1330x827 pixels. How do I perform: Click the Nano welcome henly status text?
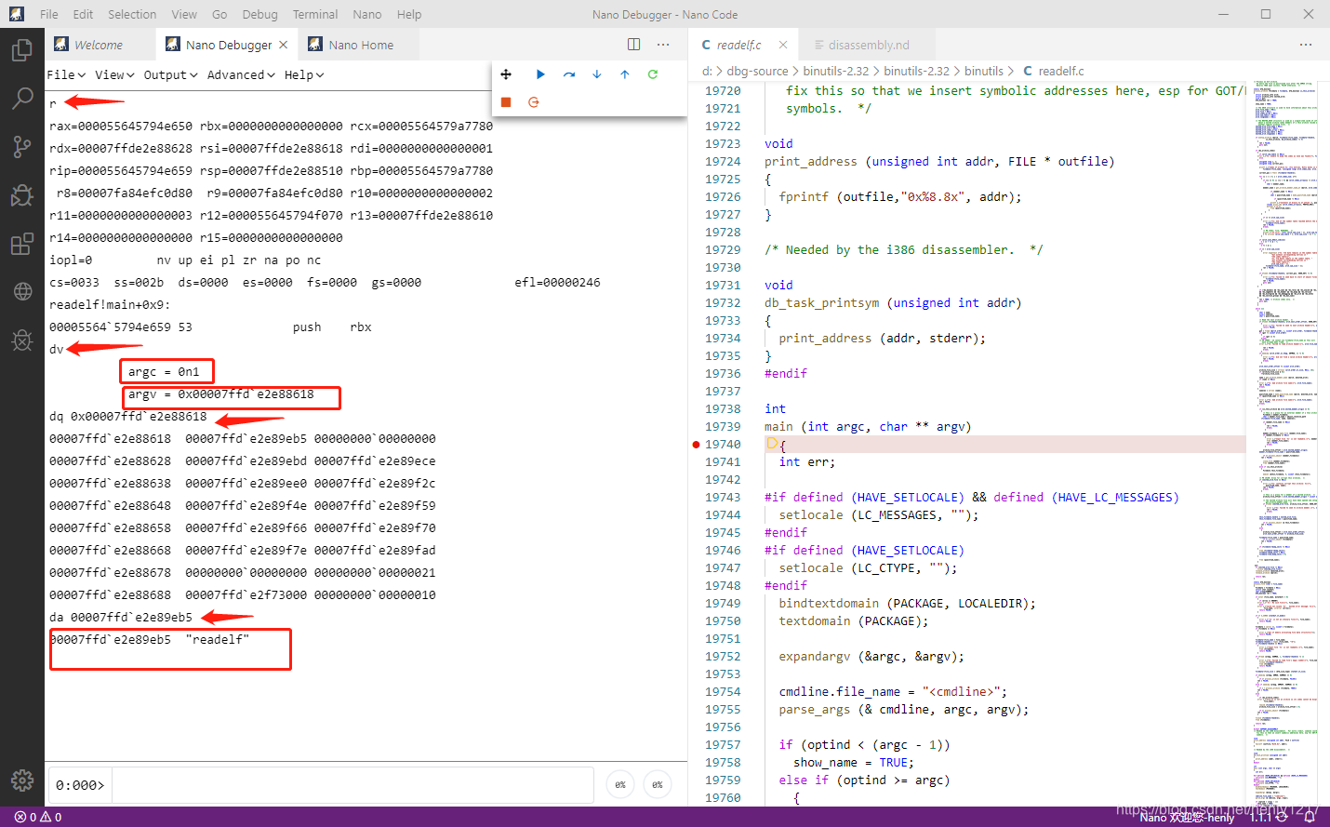pyautogui.click(x=1187, y=818)
